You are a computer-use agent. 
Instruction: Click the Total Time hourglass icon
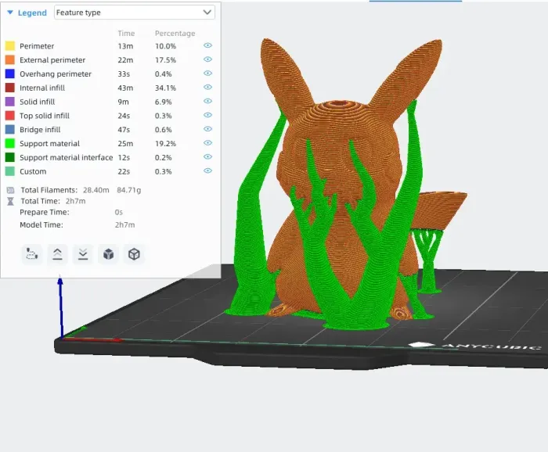tap(10, 201)
